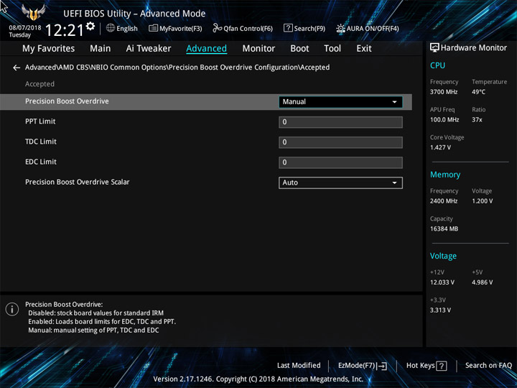Click the TUF logo emblem
Screen dimensions: 517x388
pos(33,12)
